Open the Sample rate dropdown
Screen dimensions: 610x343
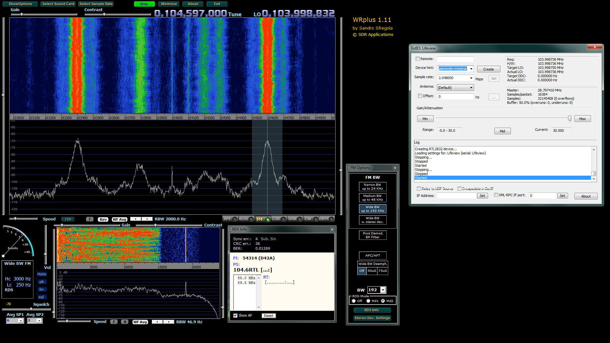click(471, 78)
